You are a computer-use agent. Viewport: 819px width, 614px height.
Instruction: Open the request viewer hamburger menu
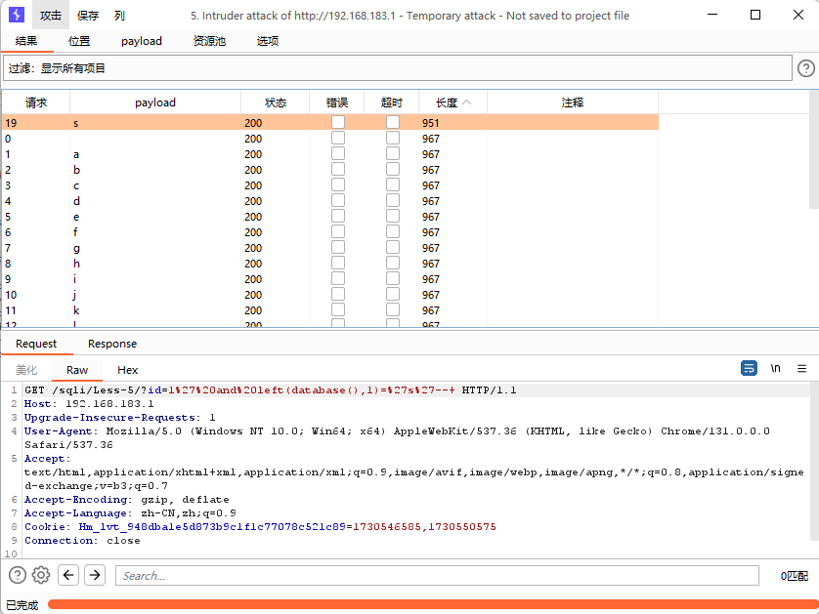[801, 368]
